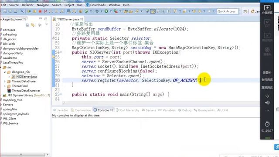
Task: Click the speaker volume icon in sidebar
Action: tap(267, 103)
